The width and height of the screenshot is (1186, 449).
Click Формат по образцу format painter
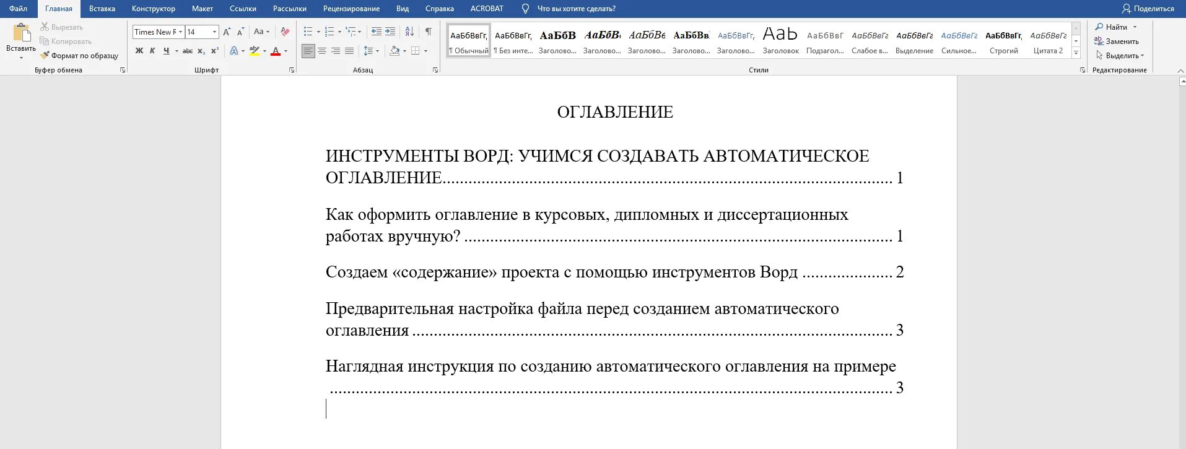79,56
